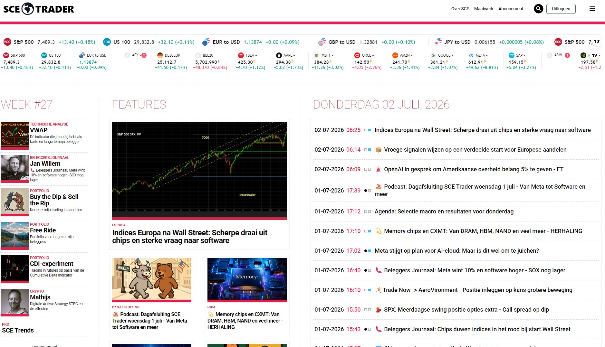Viewport: 605px width, 347px height.
Task: Click the TradingView logo in ticker tape
Action: (x=597, y=42)
